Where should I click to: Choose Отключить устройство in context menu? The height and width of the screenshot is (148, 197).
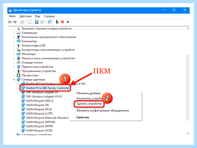click(89, 98)
